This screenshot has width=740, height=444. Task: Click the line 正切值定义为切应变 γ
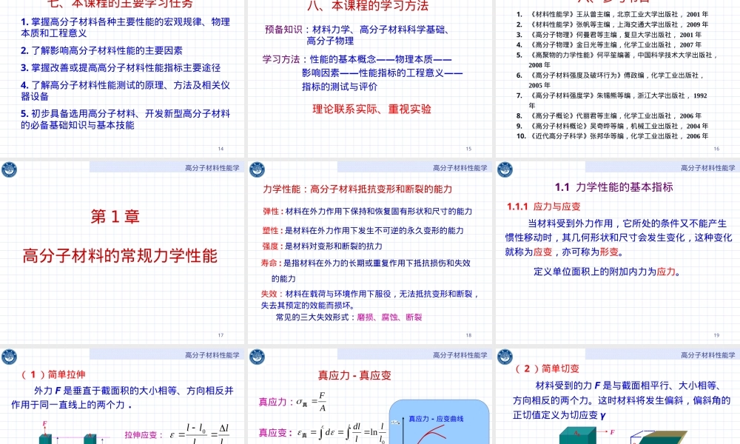559,414
